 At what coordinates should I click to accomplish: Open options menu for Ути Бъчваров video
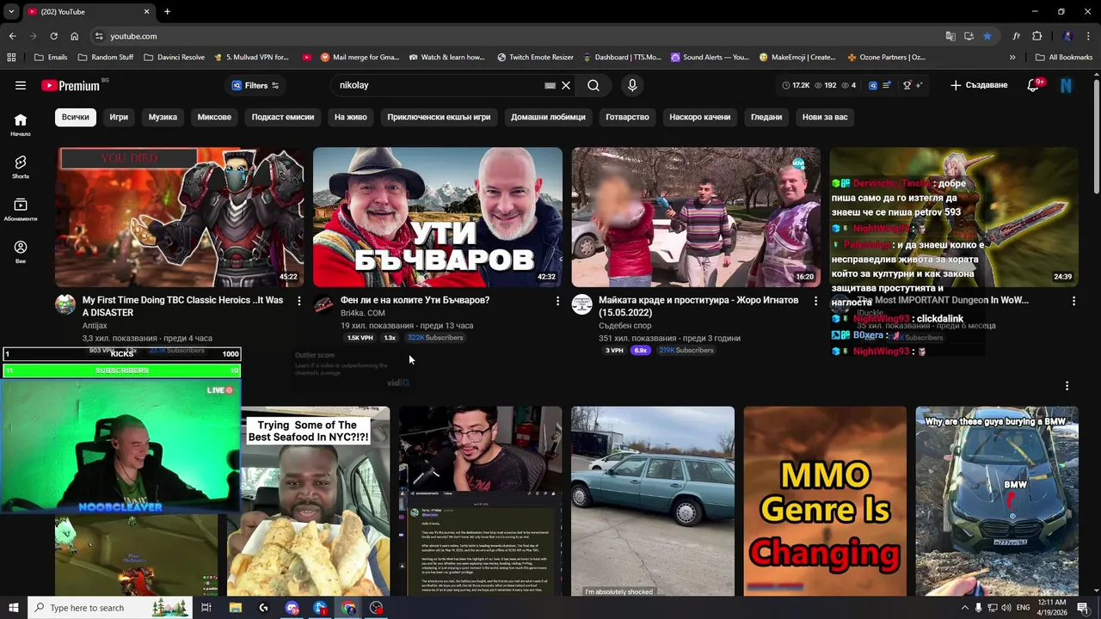click(557, 301)
